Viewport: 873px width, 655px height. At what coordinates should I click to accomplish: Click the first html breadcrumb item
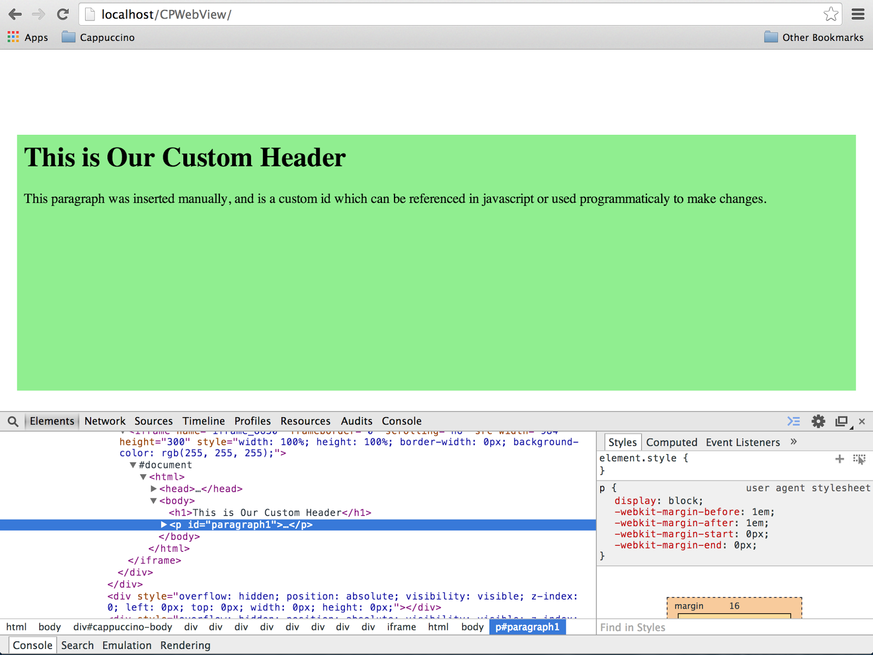point(16,627)
